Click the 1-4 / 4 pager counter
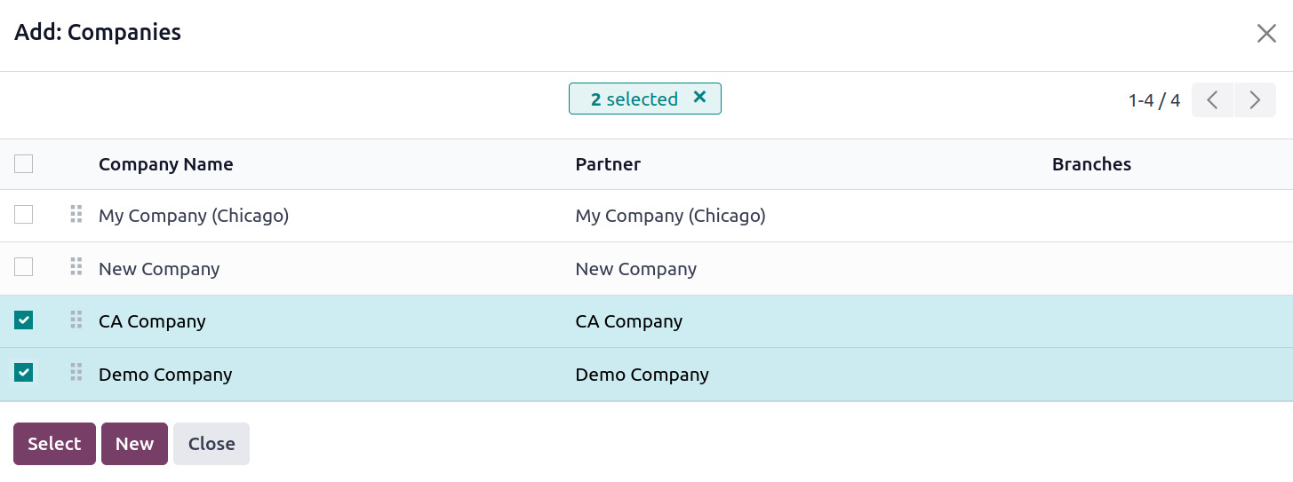Image resolution: width=1293 pixels, height=482 pixels. click(x=1154, y=100)
